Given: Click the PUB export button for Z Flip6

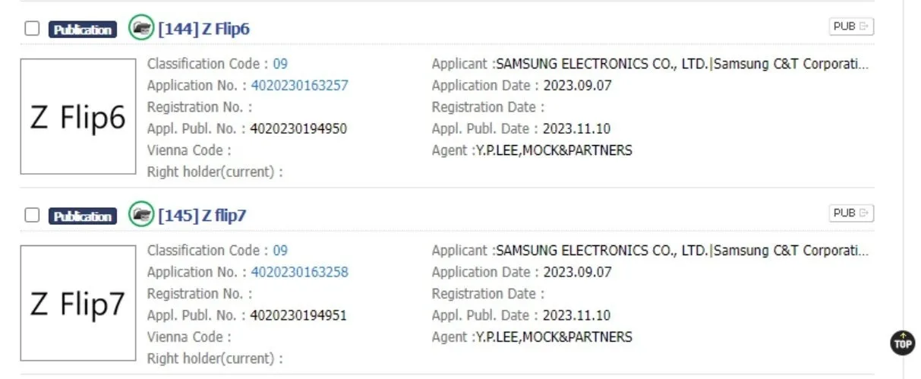Looking at the screenshot, I should [850, 27].
